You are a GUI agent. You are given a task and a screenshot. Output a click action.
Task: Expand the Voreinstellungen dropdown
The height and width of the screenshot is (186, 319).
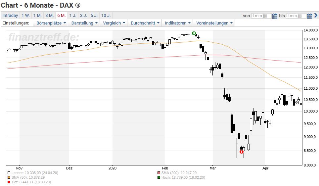pos(214,23)
